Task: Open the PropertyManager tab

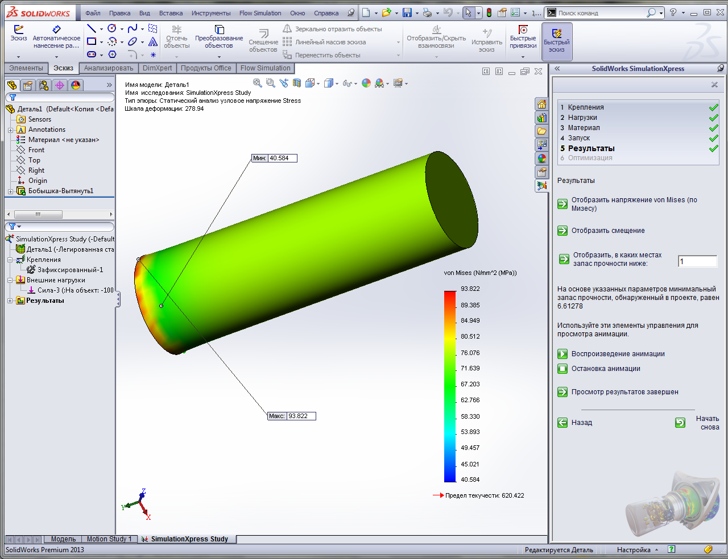Action: [28, 85]
